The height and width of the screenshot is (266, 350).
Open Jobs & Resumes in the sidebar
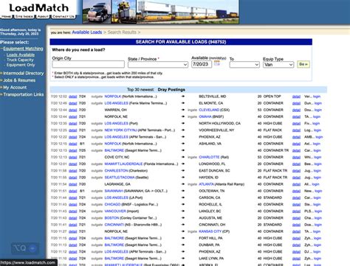19,80
